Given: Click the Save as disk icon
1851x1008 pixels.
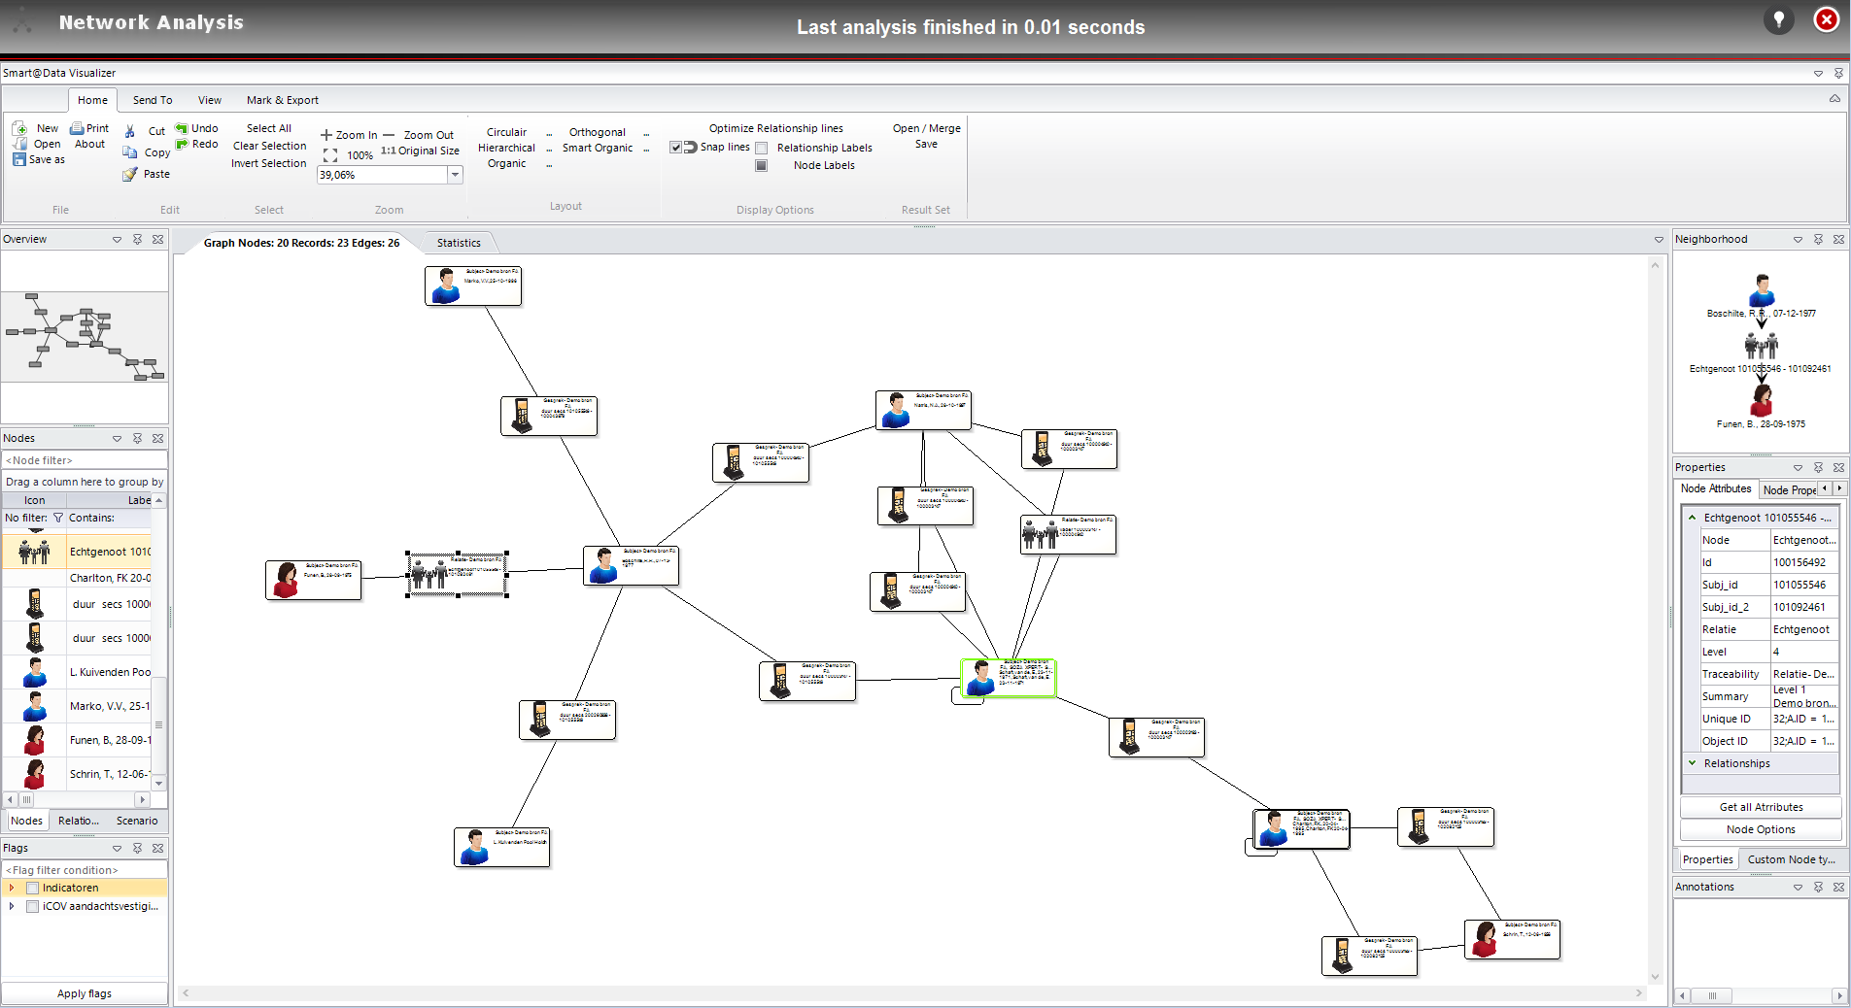Looking at the screenshot, I should click(x=19, y=160).
